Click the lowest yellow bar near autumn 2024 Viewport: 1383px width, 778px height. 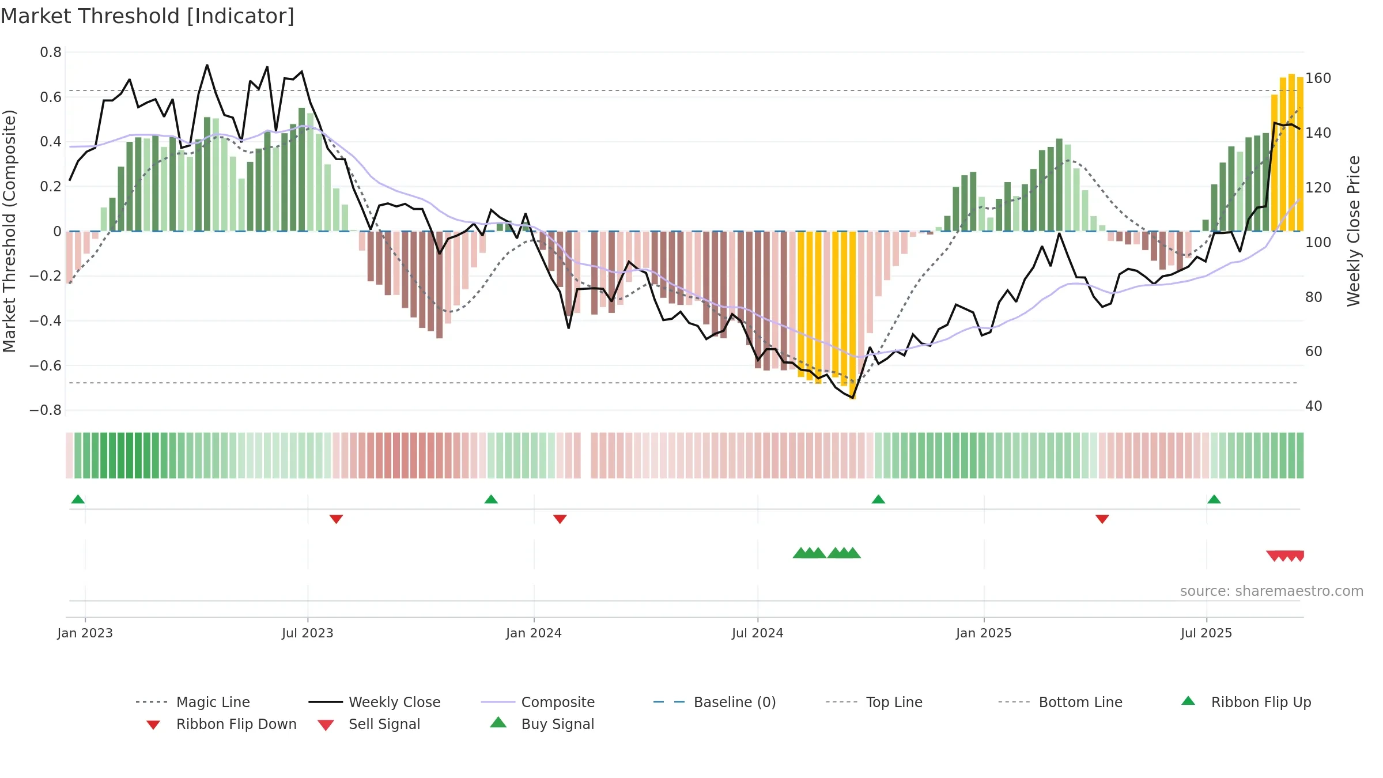click(853, 315)
